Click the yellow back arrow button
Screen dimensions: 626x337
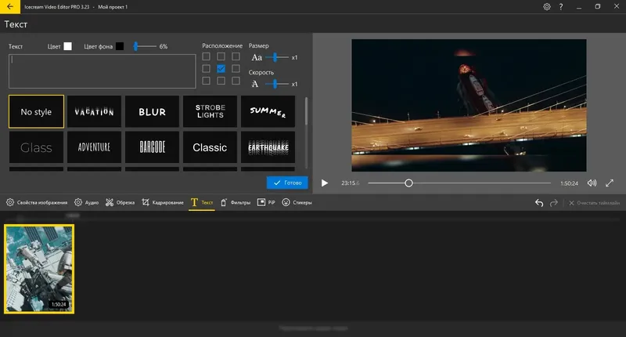[x=9, y=7]
